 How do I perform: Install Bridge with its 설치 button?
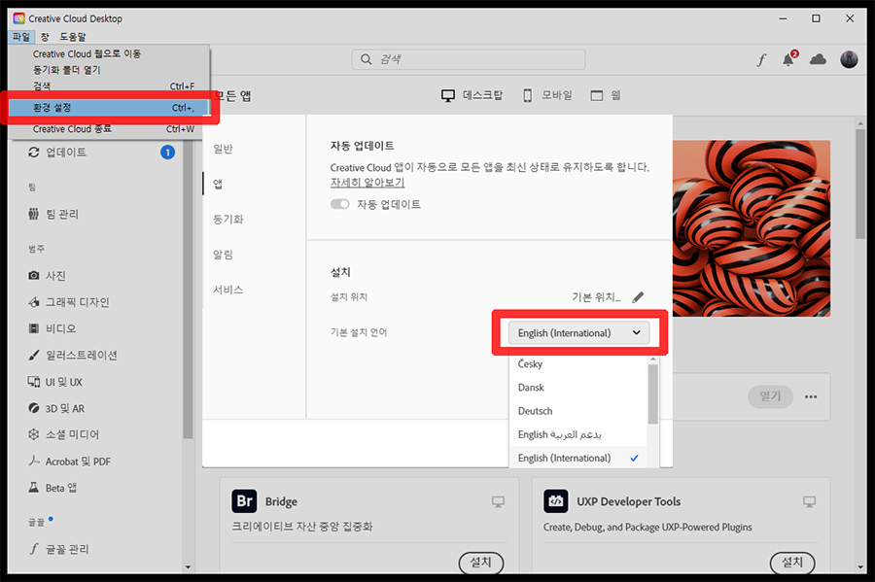point(481,562)
